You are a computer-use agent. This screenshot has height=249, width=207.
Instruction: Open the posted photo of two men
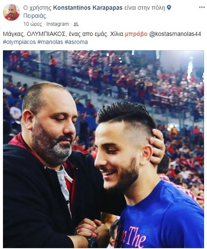[x=103, y=149]
